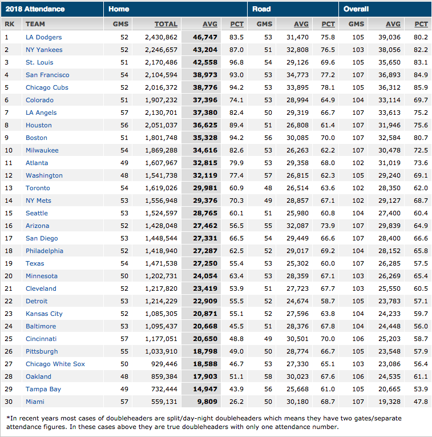Open the Pittsburgh team link
This screenshot has height=437, width=432.
click(x=42, y=351)
